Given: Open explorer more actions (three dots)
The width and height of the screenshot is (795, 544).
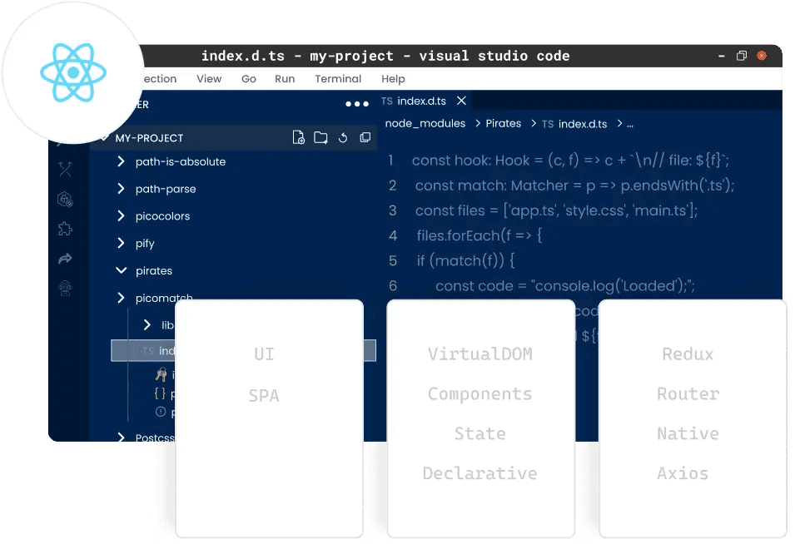Looking at the screenshot, I should pos(357,104).
